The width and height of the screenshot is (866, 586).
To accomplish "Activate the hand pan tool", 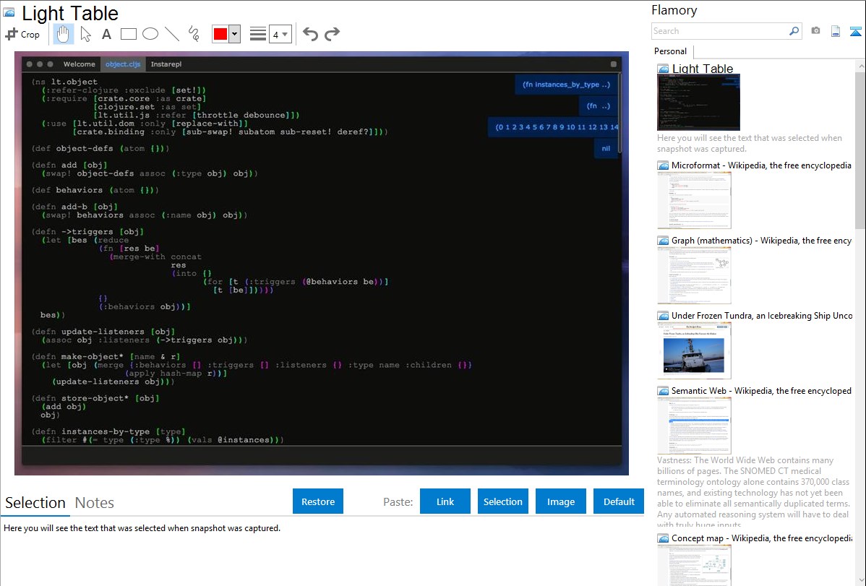I will 64,34.
